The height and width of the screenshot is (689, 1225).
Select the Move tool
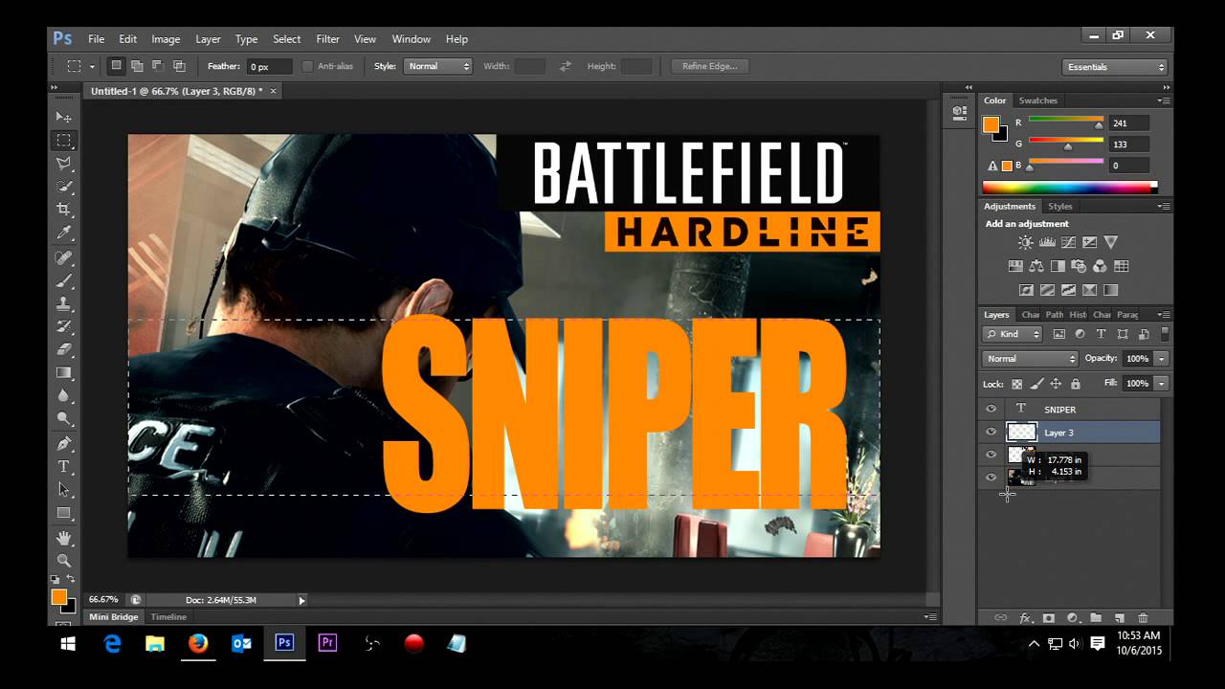(64, 117)
